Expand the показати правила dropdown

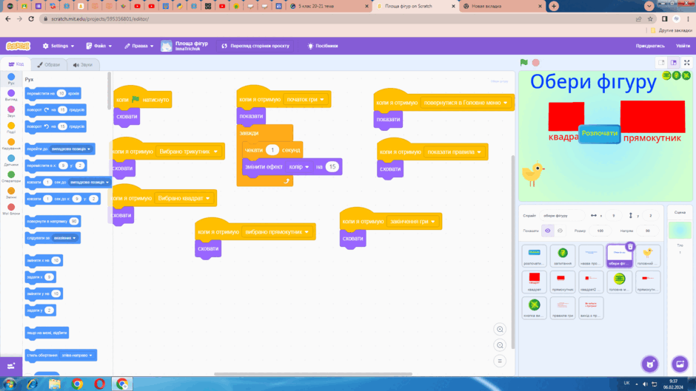(x=479, y=152)
